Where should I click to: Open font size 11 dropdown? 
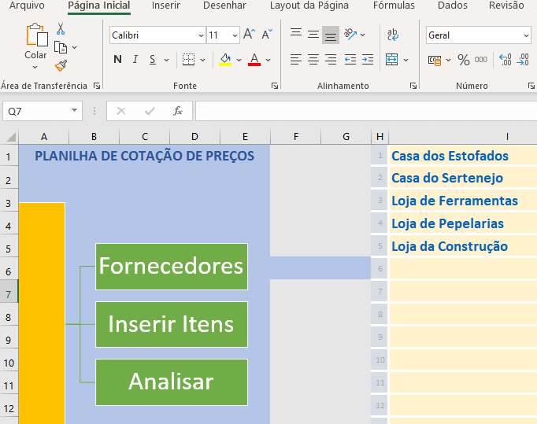click(x=235, y=35)
